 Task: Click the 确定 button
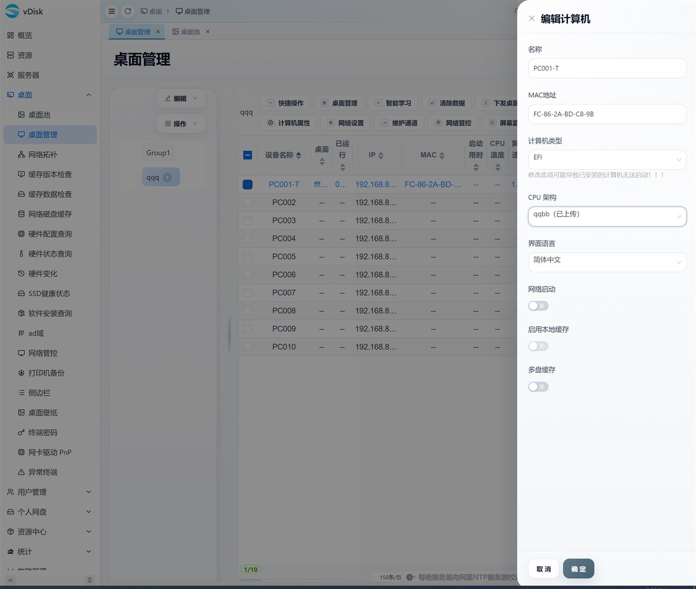point(578,569)
